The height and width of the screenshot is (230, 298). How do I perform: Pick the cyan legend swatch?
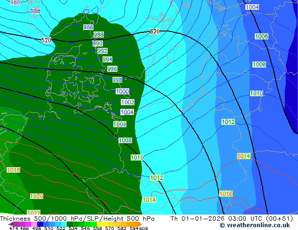click(x=63, y=224)
